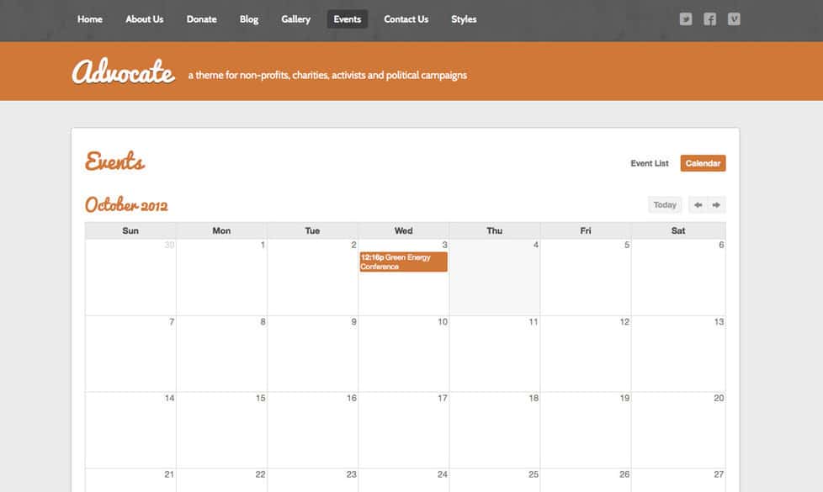Select the day 9 calendar cell
The width and height of the screenshot is (823, 492).
click(x=313, y=354)
